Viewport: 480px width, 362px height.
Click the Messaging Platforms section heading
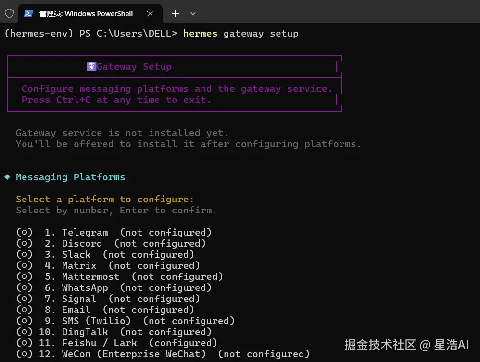pyautogui.click(x=70, y=177)
